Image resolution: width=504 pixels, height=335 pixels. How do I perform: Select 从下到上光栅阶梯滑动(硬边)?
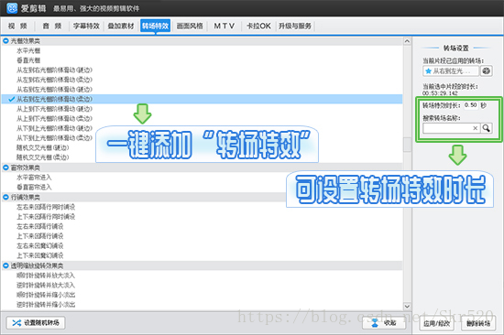tap(54, 128)
